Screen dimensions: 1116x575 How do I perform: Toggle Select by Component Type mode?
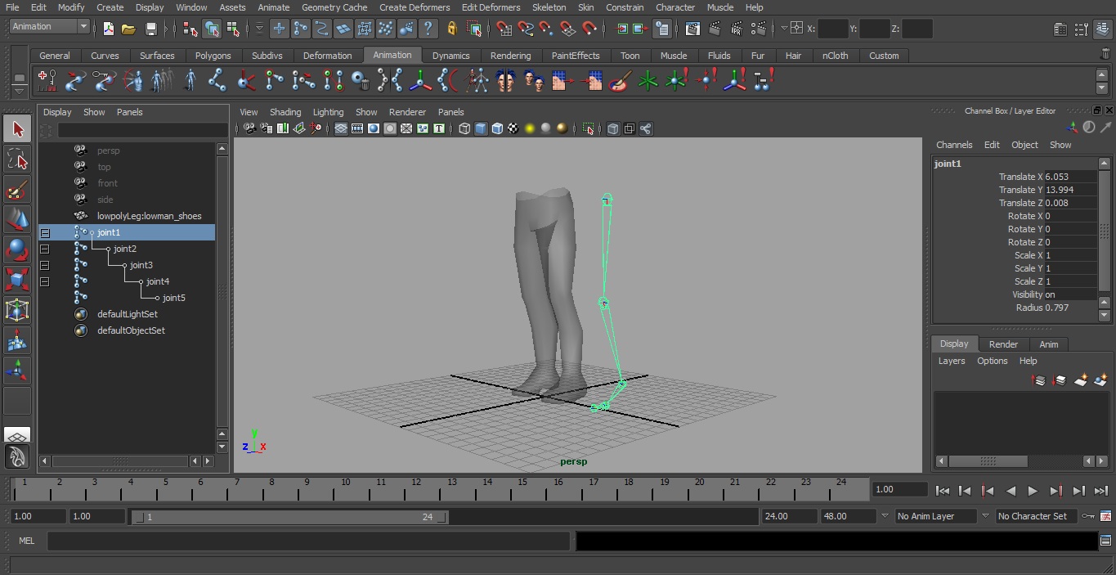(233, 29)
